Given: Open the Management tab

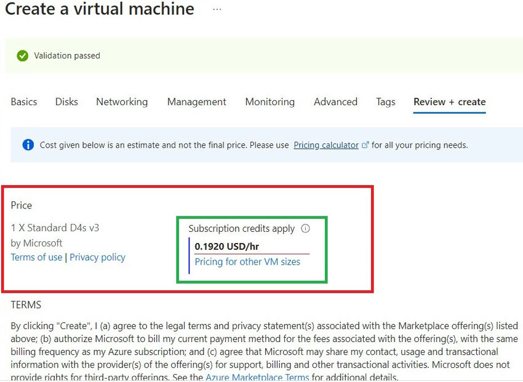Looking at the screenshot, I should point(196,101).
